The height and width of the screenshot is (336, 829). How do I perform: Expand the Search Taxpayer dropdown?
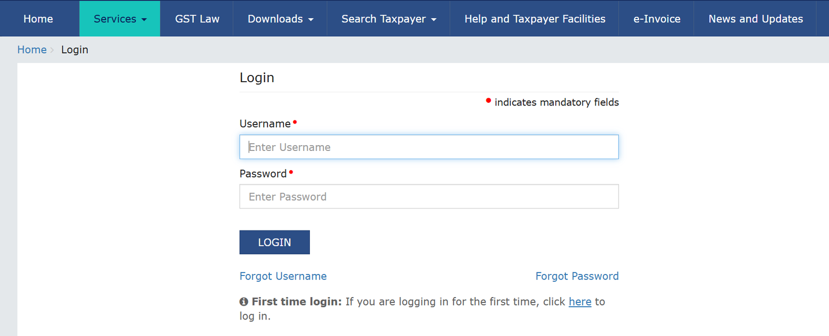point(389,19)
